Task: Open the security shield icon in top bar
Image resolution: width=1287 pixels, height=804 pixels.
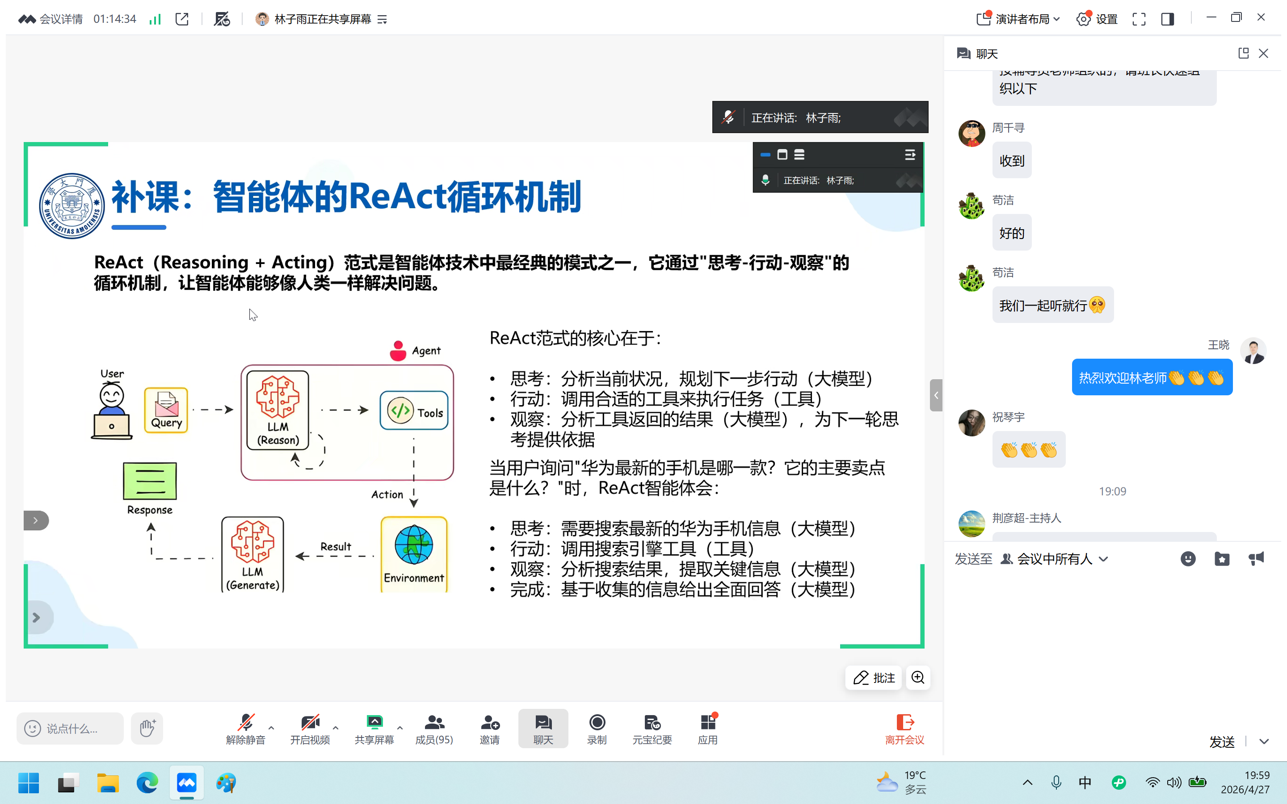Action: point(222,19)
